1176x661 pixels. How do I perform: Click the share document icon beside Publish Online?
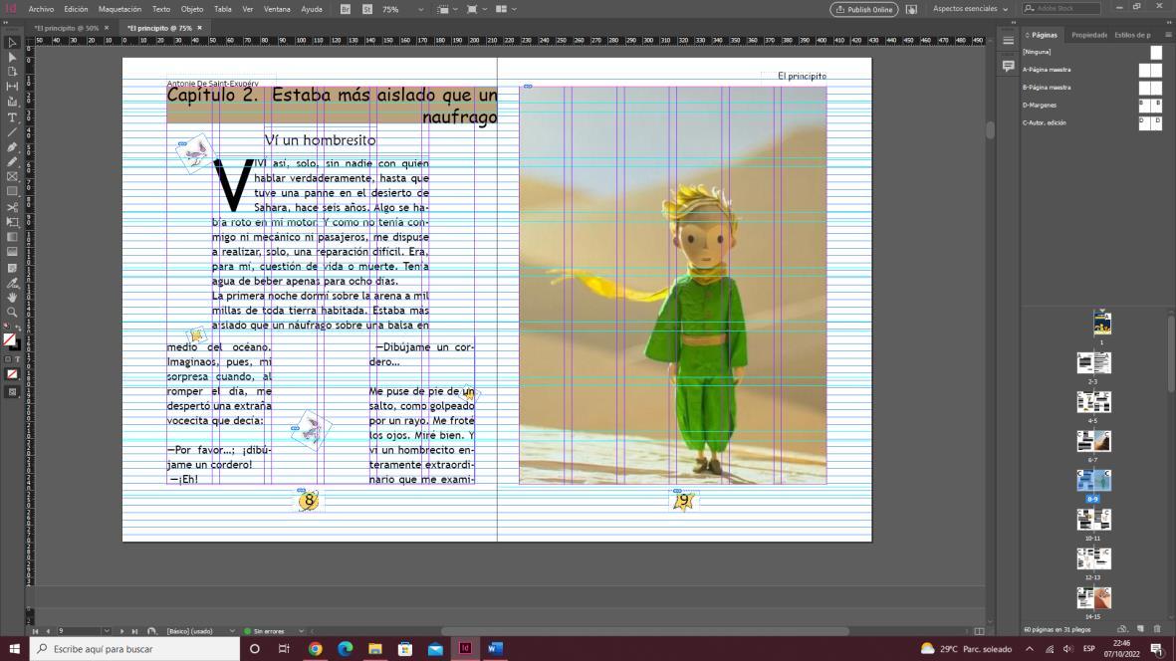(911, 9)
